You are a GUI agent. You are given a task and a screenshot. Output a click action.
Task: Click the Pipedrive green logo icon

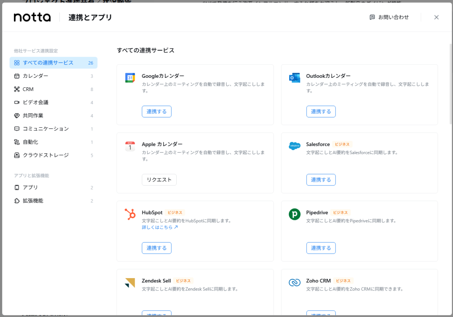tap(294, 214)
